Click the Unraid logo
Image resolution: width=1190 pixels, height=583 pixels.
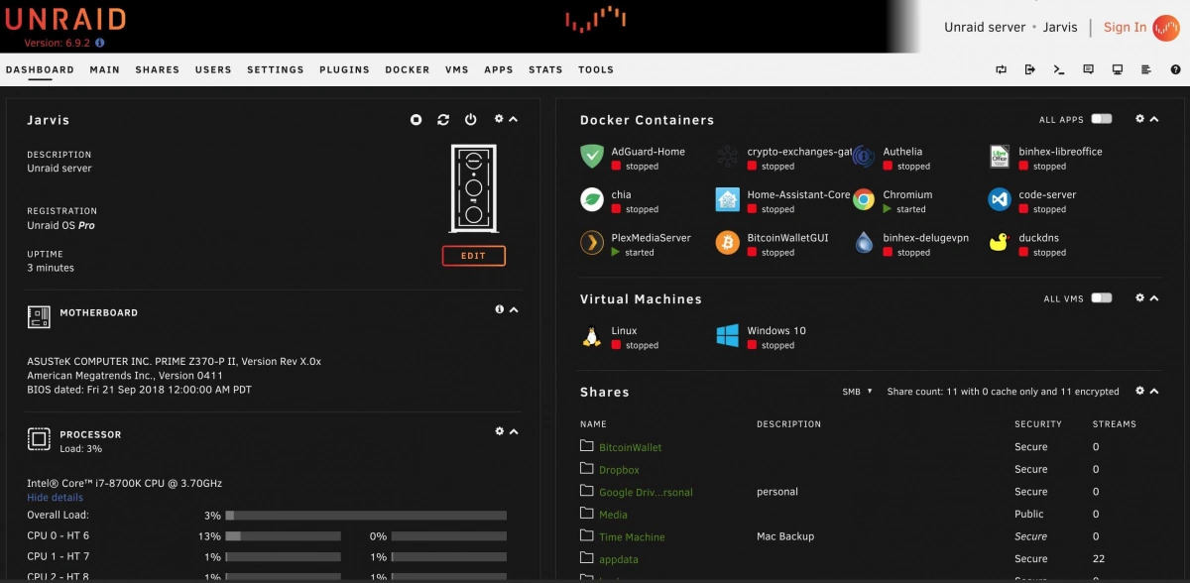[x=65, y=19]
